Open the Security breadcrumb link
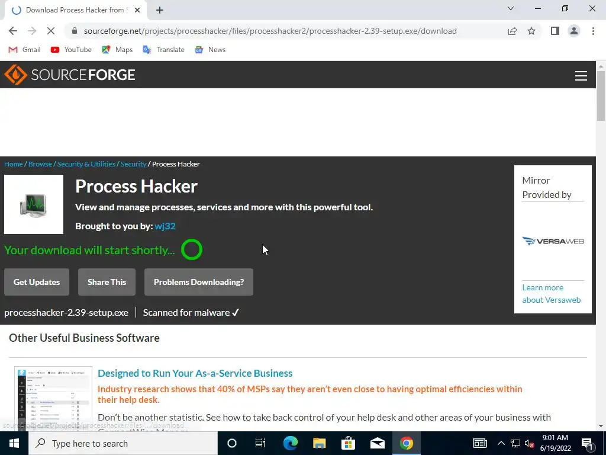Image resolution: width=606 pixels, height=455 pixels. click(133, 164)
